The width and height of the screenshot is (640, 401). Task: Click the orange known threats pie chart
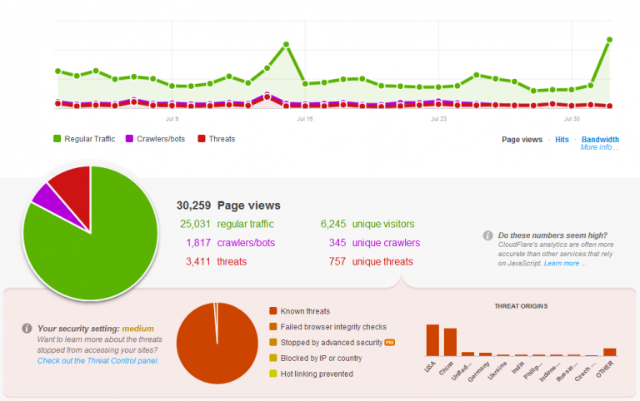[217, 343]
